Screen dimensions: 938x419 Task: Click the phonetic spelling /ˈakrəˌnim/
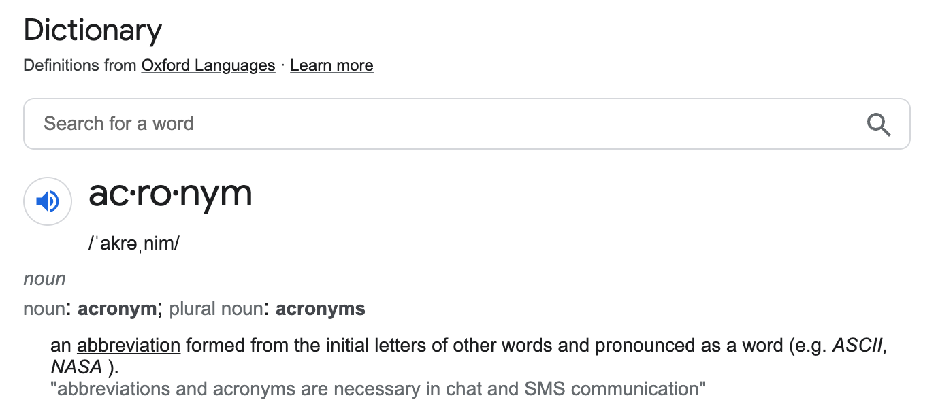coord(133,244)
